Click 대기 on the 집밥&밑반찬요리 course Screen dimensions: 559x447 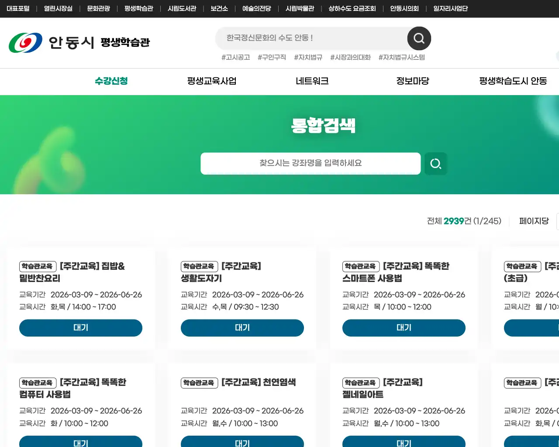coord(80,328)
